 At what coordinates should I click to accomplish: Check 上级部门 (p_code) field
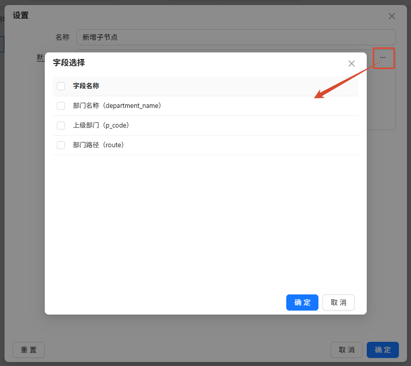61,126
